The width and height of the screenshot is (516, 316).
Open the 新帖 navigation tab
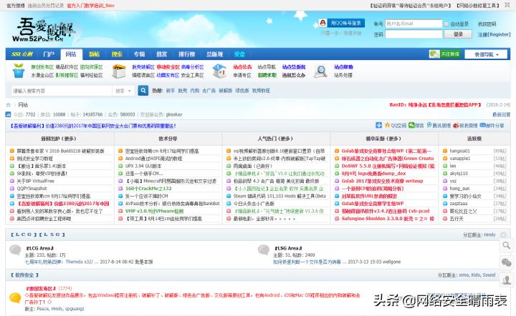tap(94, 54)
